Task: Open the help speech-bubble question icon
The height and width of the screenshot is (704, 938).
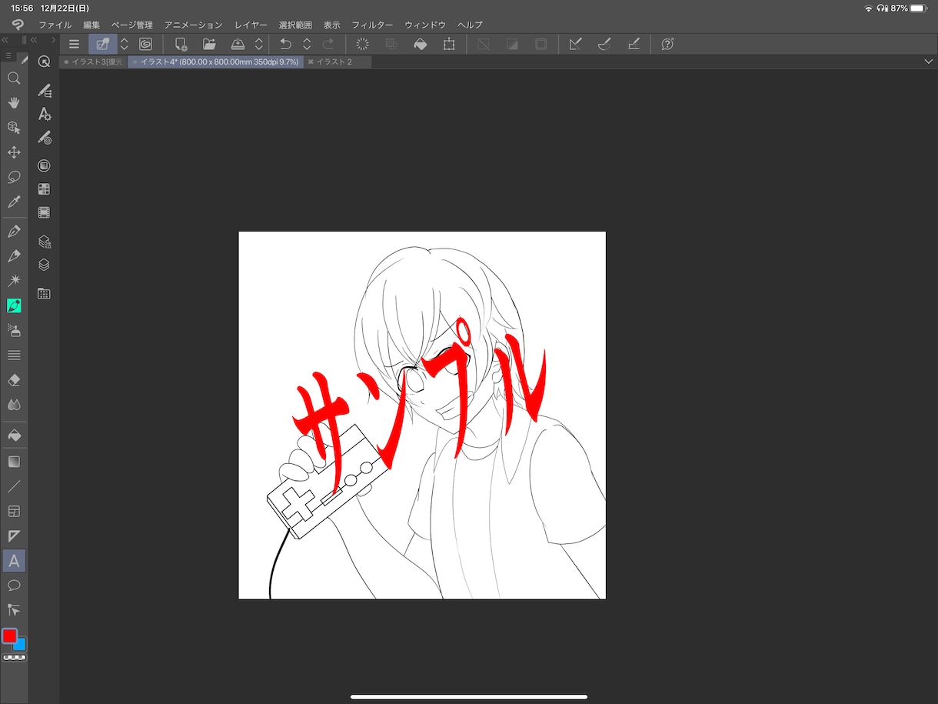Action: pyautogui.click(x=667, y=44)
